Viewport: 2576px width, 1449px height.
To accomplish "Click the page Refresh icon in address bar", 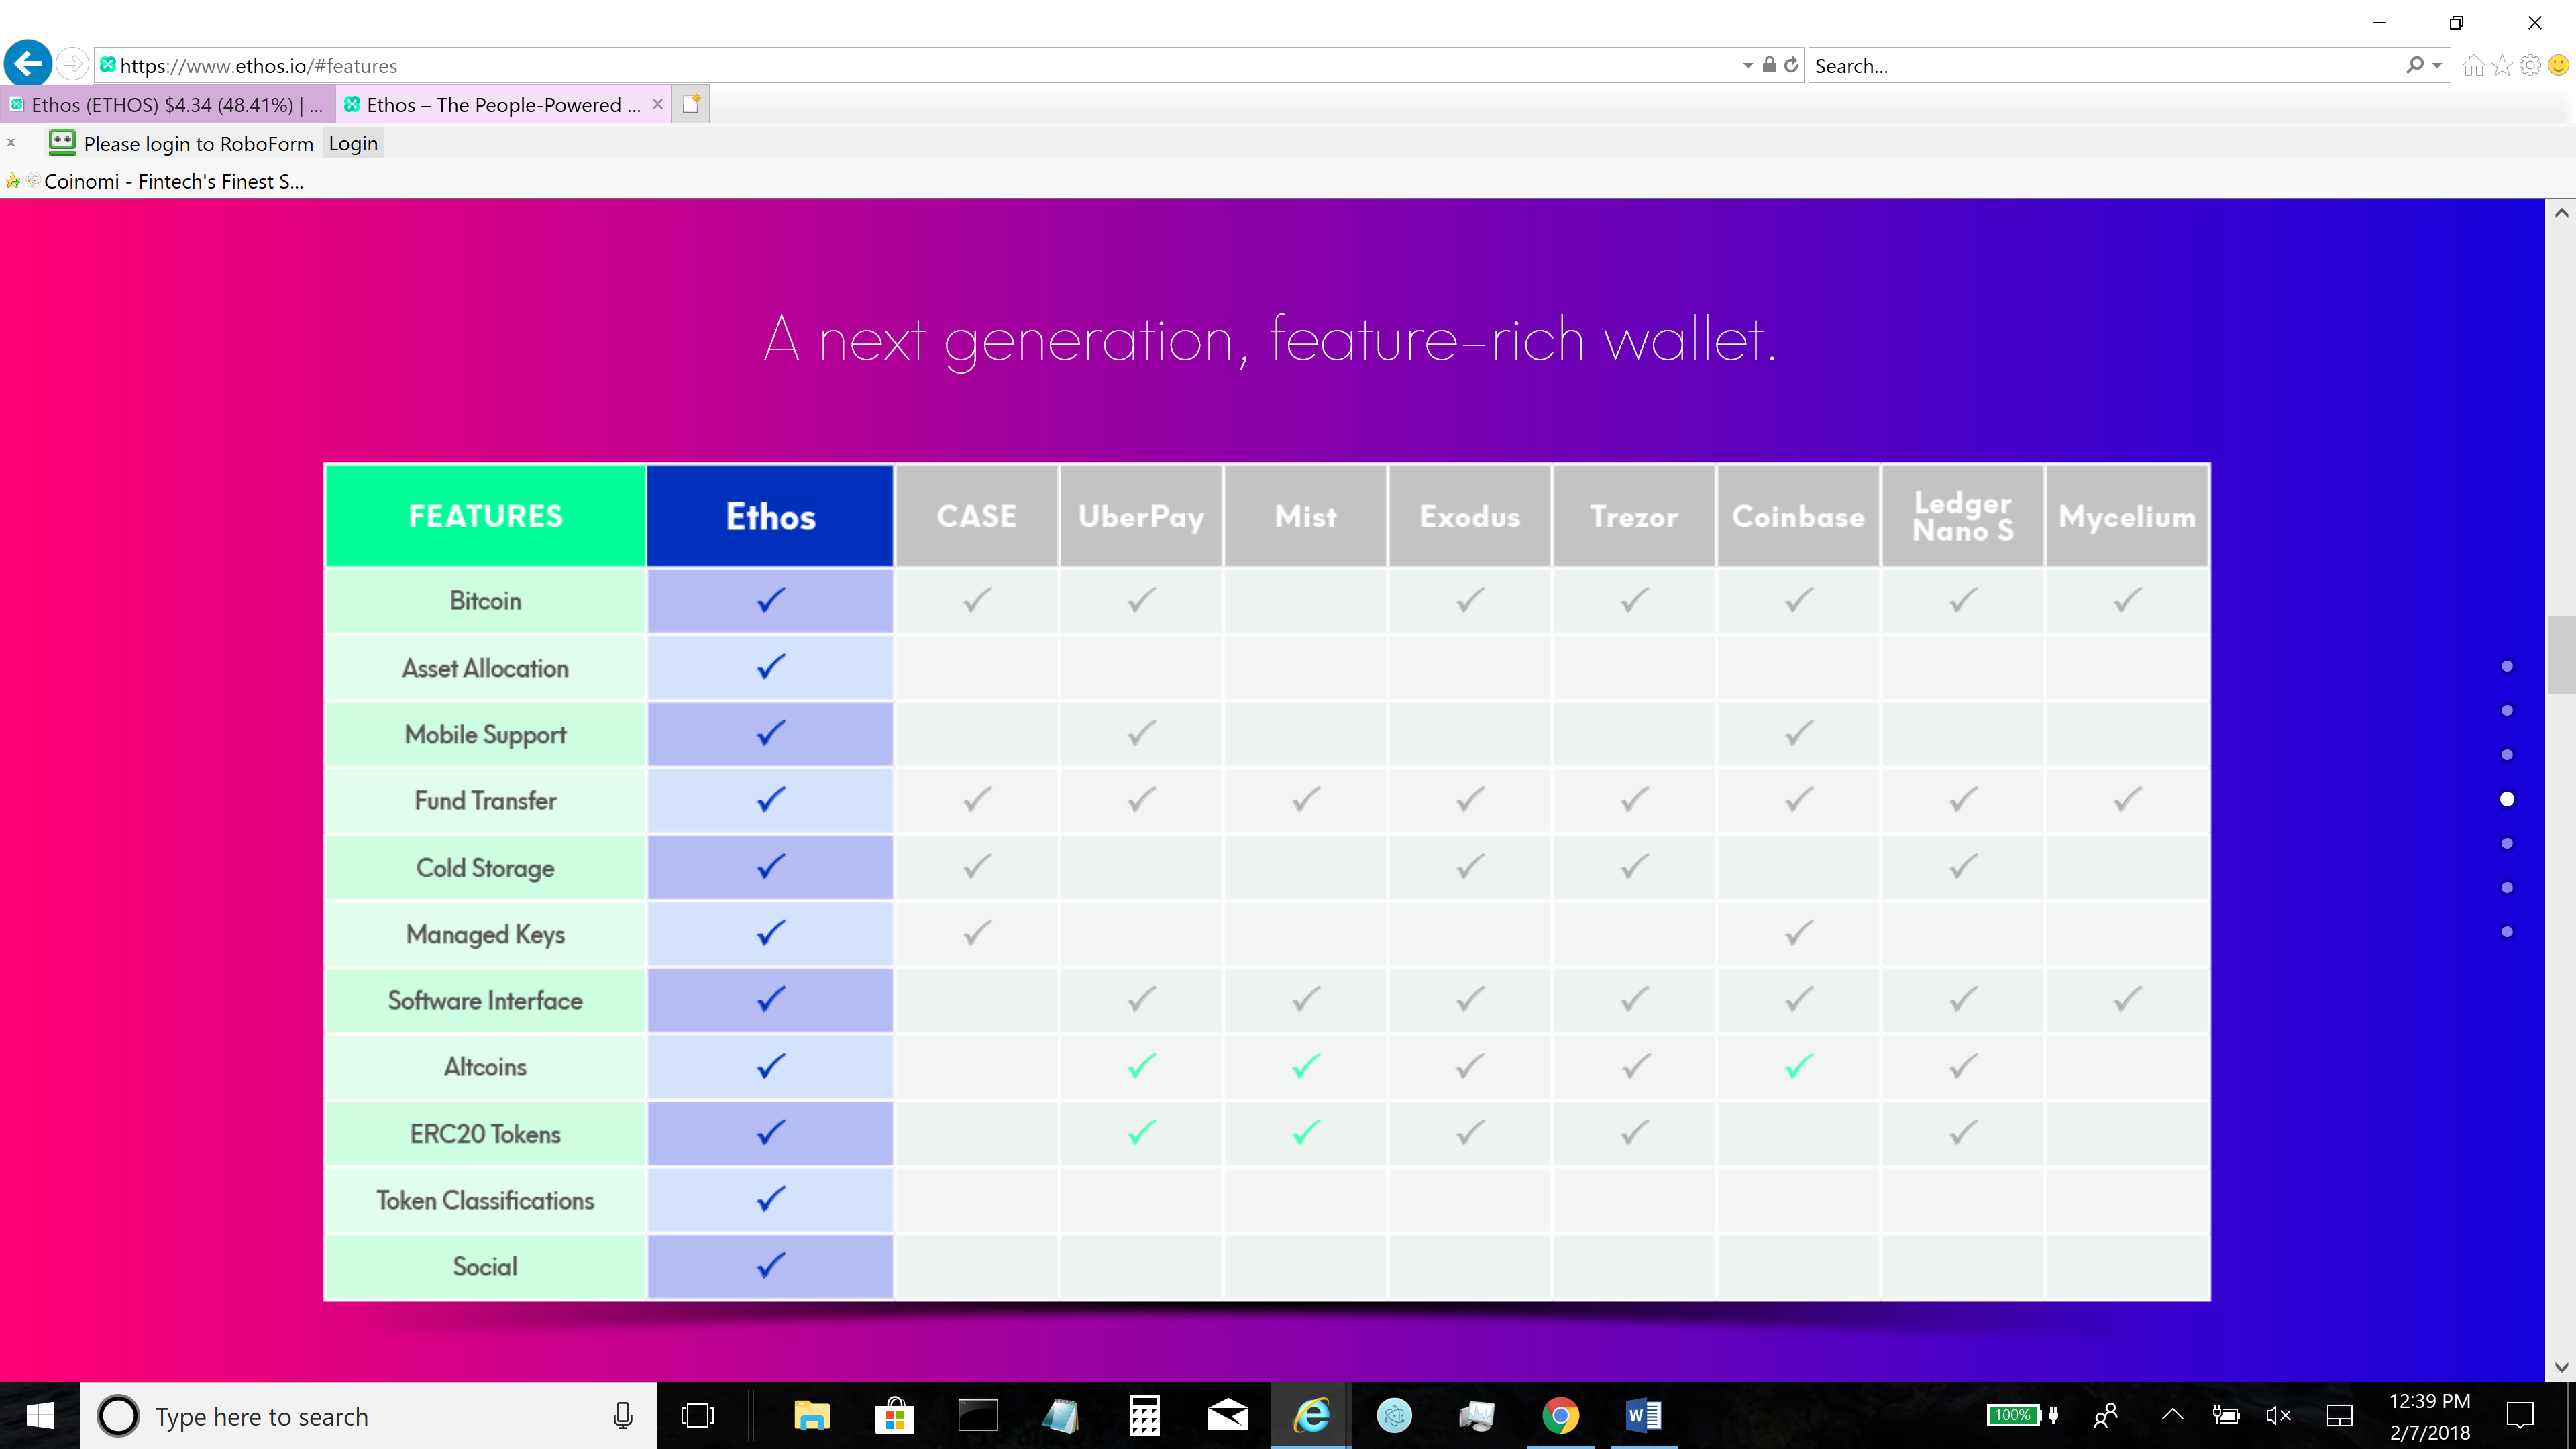I will (x=1791, y=65).
